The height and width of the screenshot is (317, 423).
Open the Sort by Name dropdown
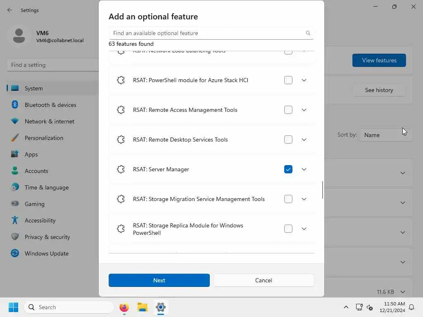click(385, 135)
